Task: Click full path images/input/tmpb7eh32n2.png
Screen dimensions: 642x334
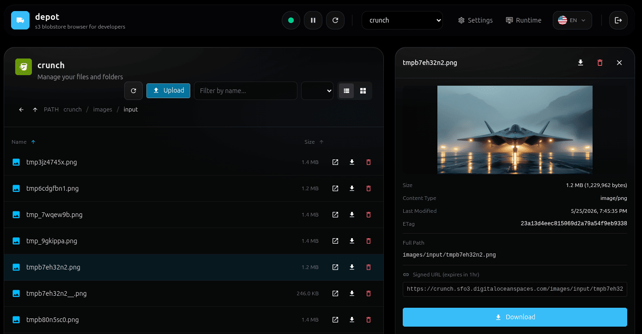Action: pos(449,255)
